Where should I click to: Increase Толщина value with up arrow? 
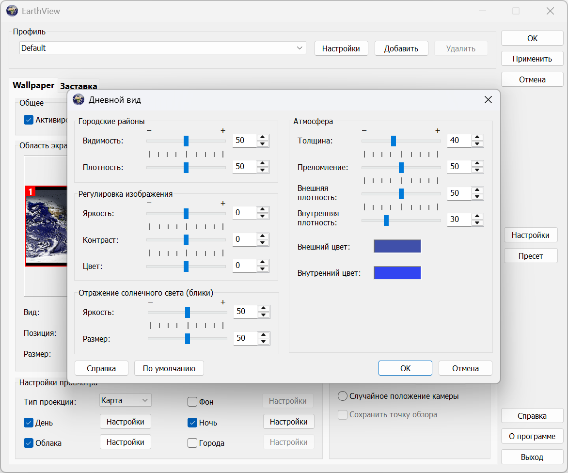pos(477,137)
